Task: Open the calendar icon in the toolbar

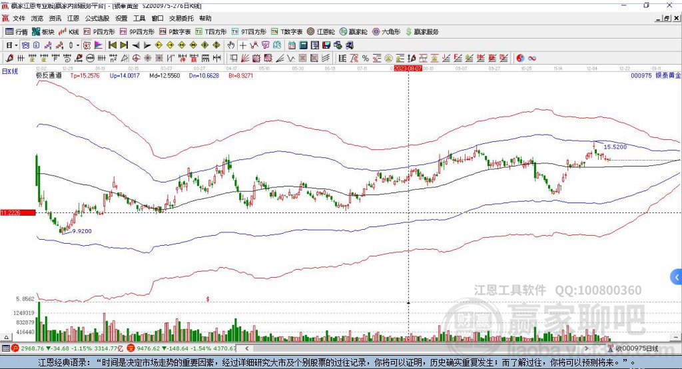Action: [x=292, y=45]
